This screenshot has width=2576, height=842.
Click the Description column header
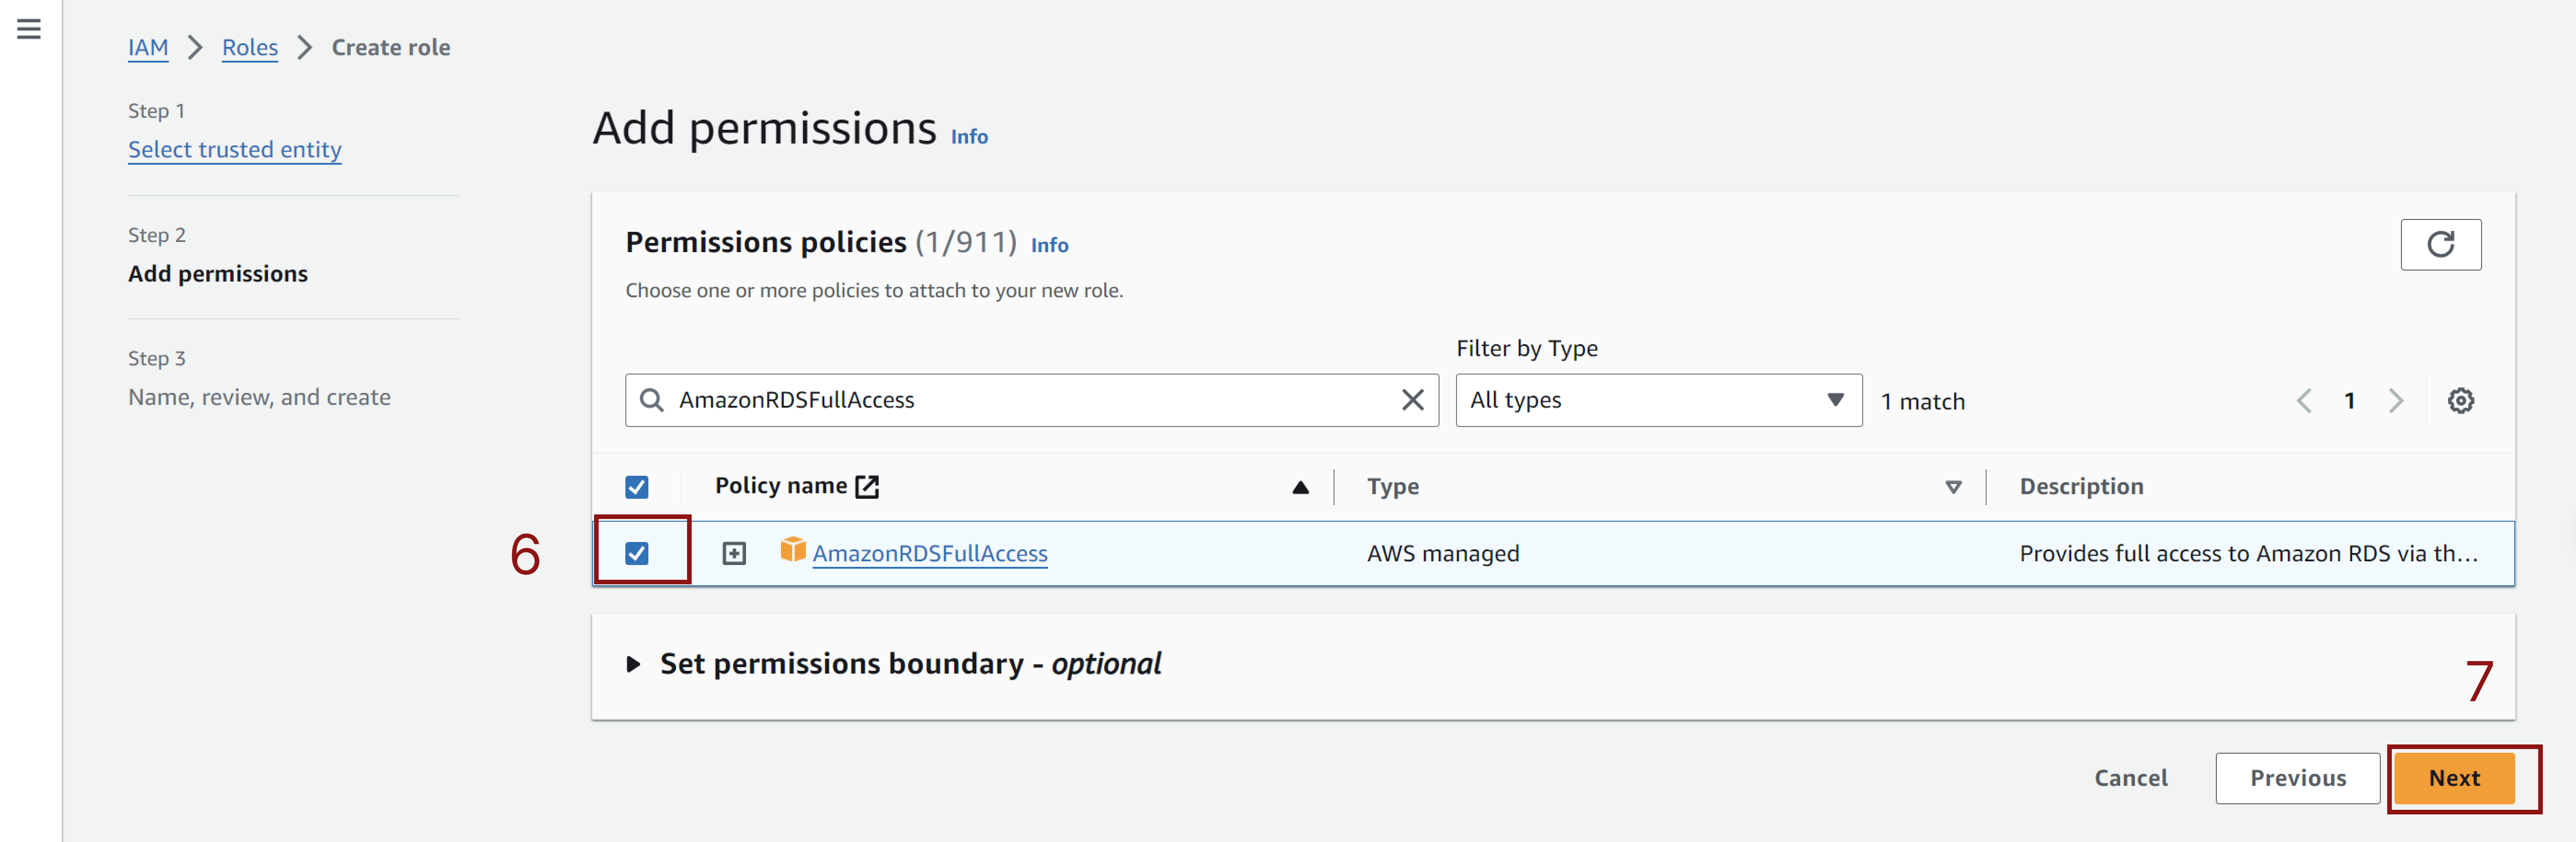2081,486
